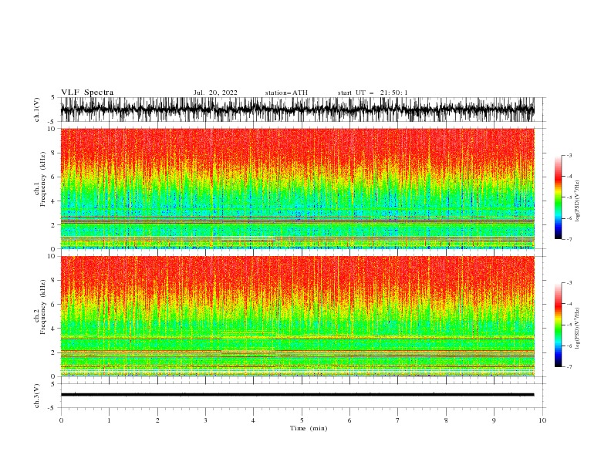Click time axis tick label "2"
This screenshot has width=611, height=472.
(x=157, y=420)
